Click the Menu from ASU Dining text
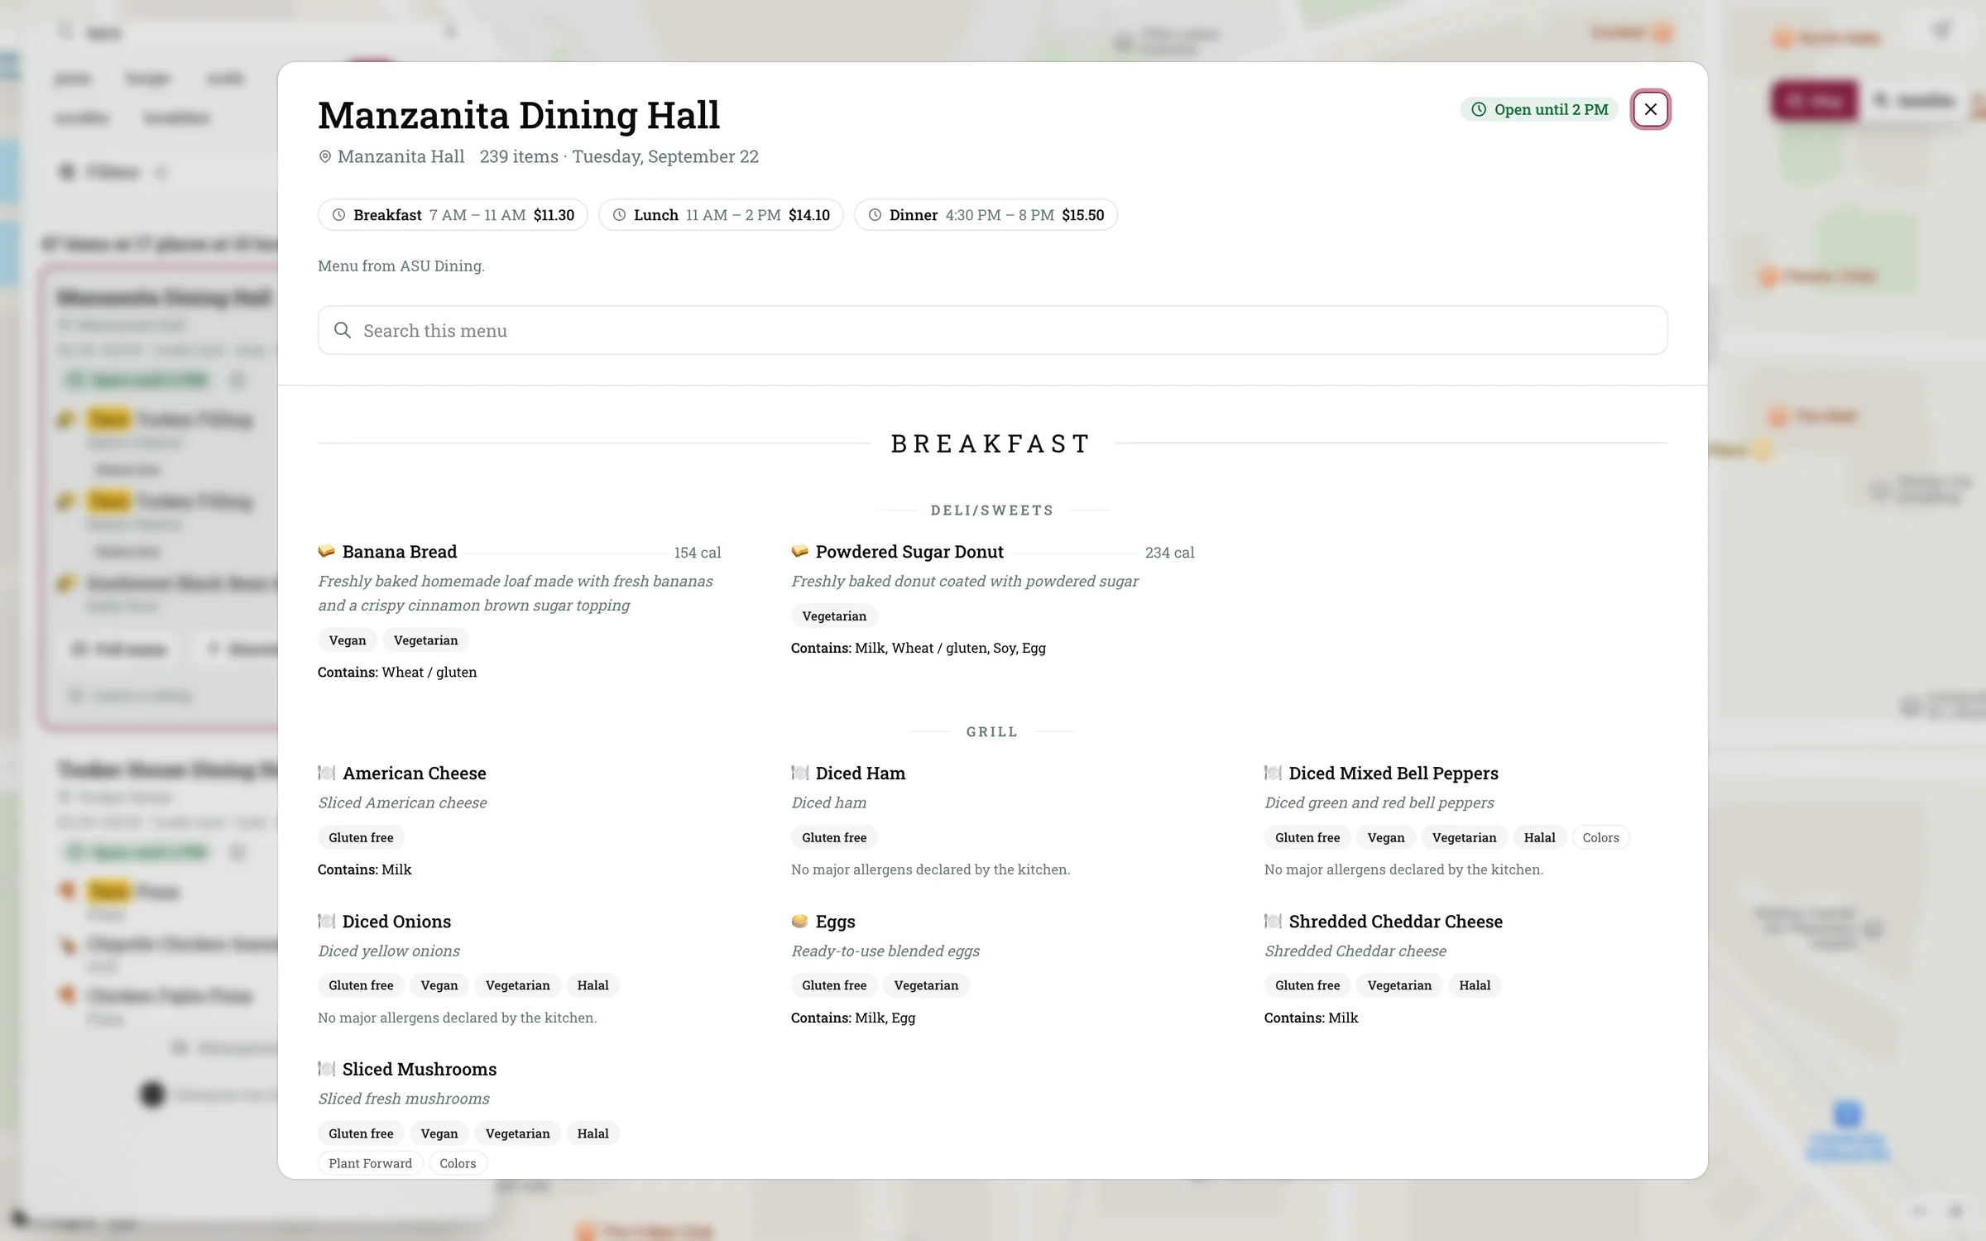This screenshot has width=1986, height=1241. 401,266
